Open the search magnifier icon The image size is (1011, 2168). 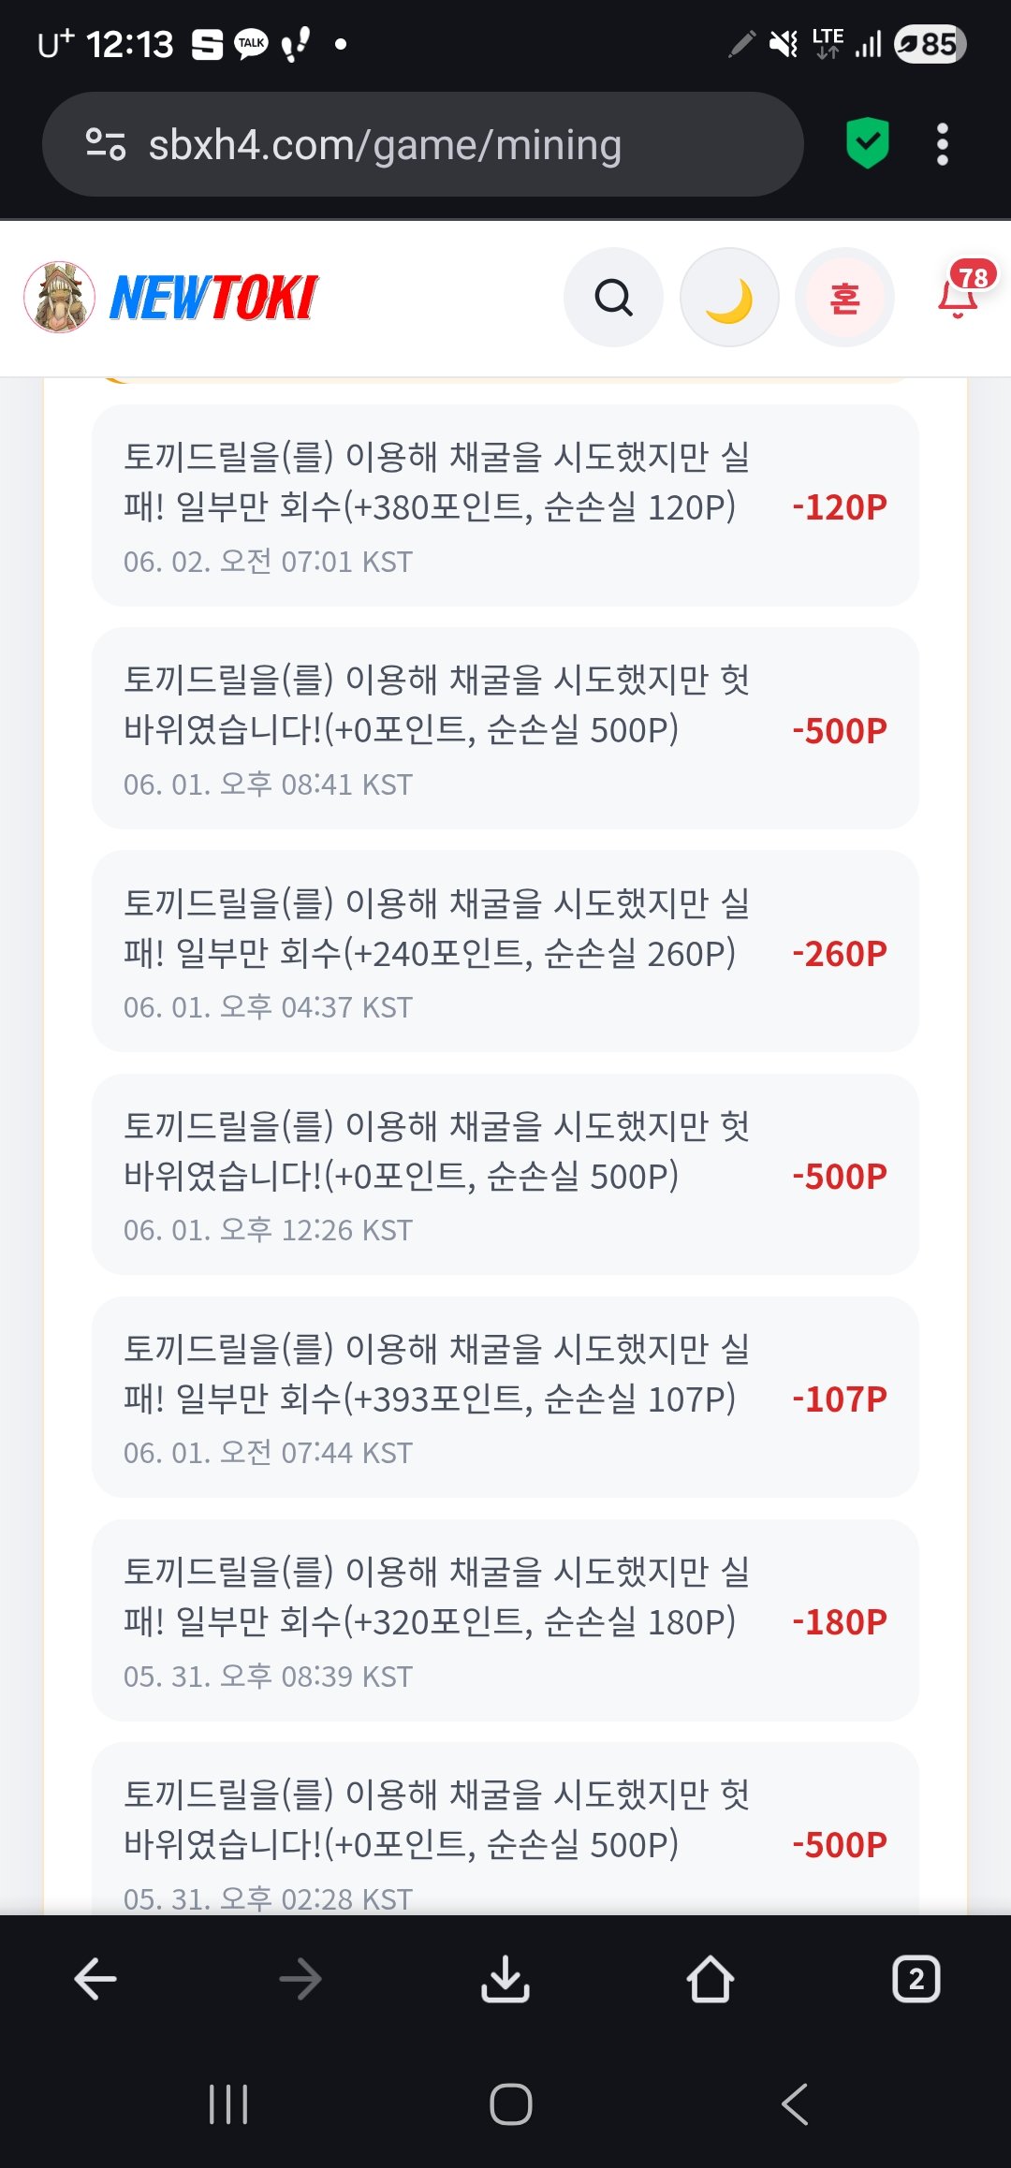613,298
